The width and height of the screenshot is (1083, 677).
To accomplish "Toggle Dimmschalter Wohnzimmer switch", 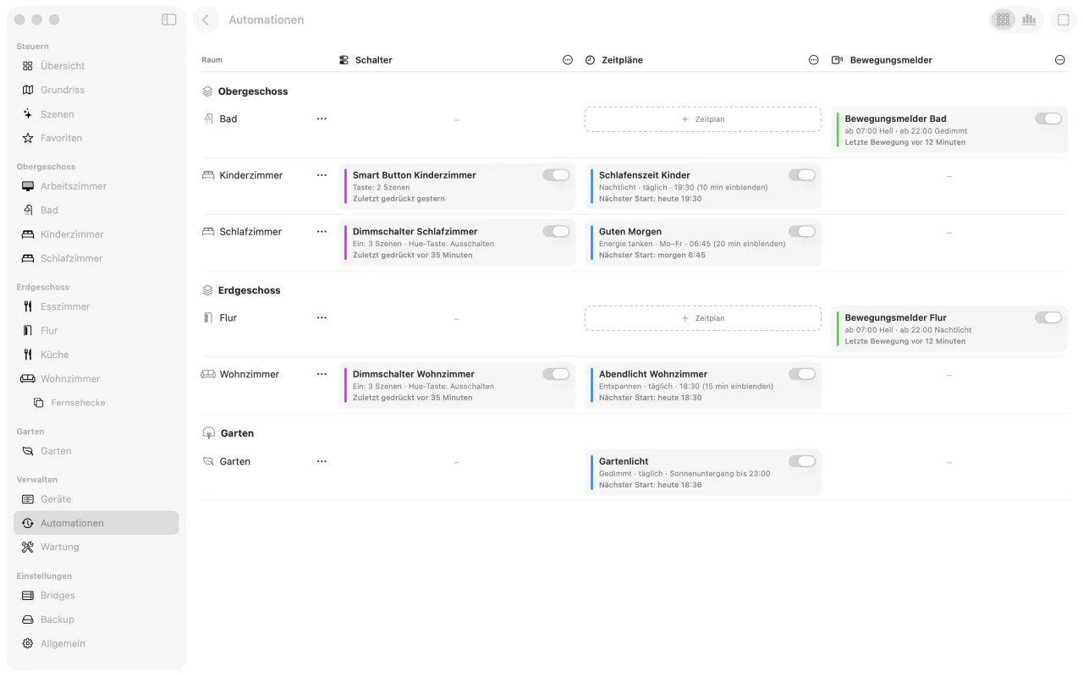I will 556,374.
